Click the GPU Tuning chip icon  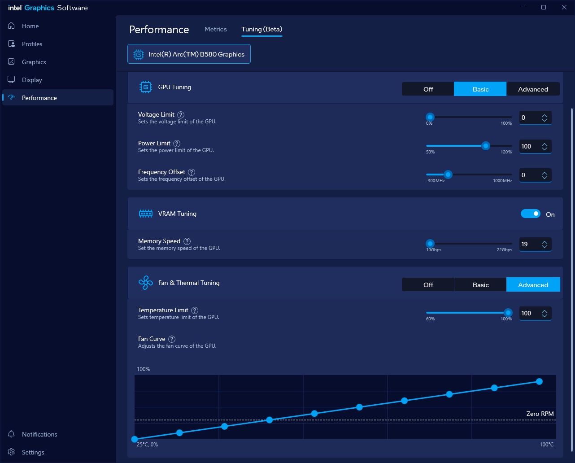pyautogui.click(x=146, y=87)
